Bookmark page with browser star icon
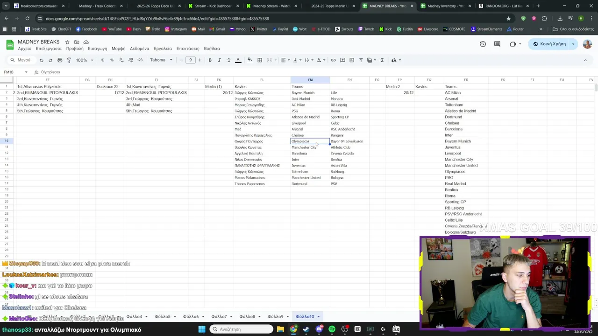This screenshot has height=336, width=598. 508,19
